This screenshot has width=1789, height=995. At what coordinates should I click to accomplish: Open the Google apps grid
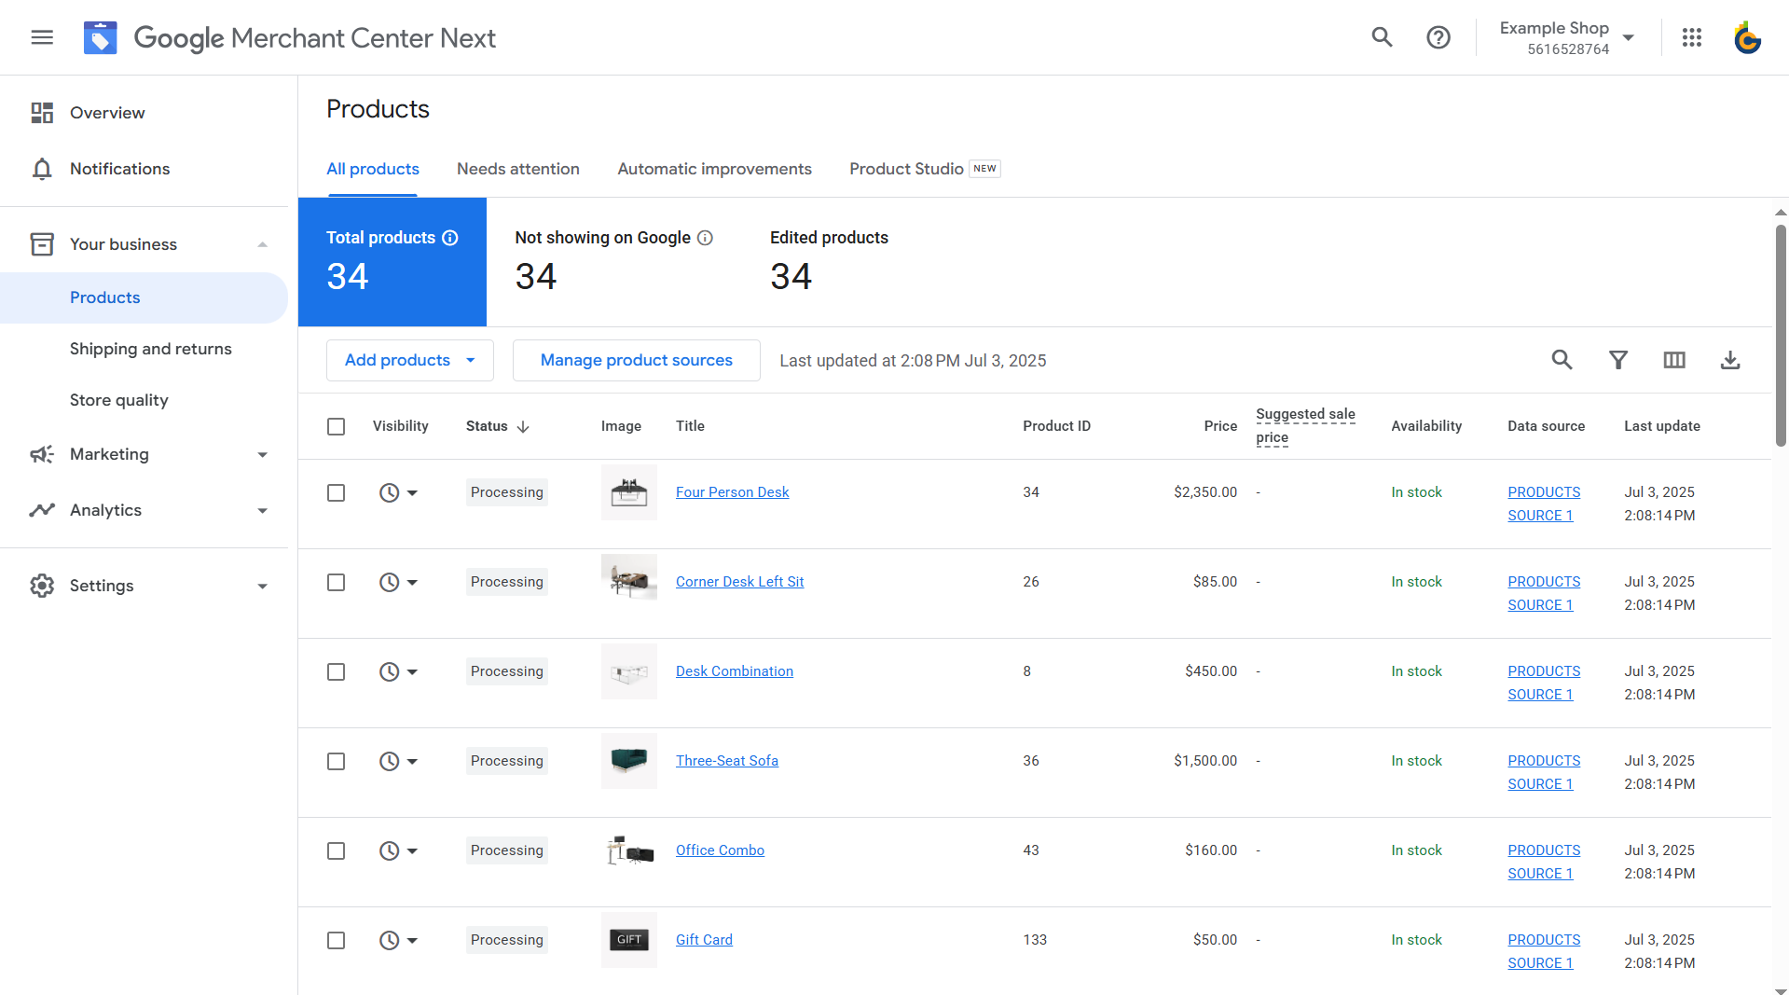1692,37
